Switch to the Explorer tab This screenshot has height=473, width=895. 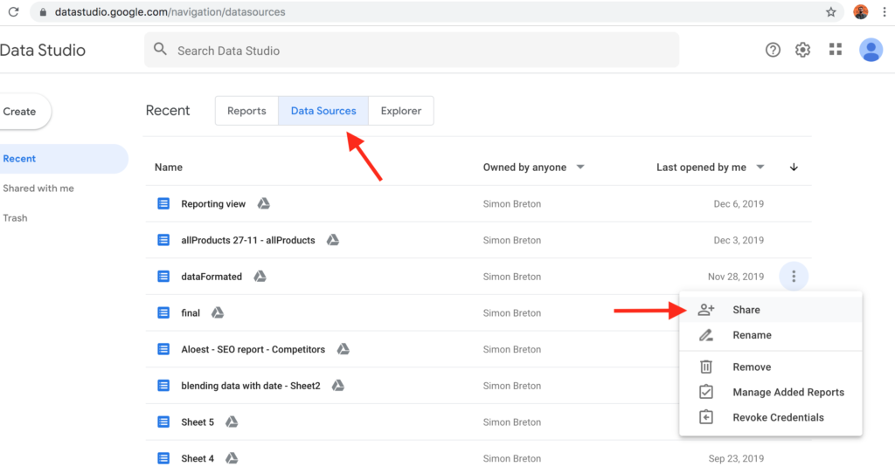[400, 111]
